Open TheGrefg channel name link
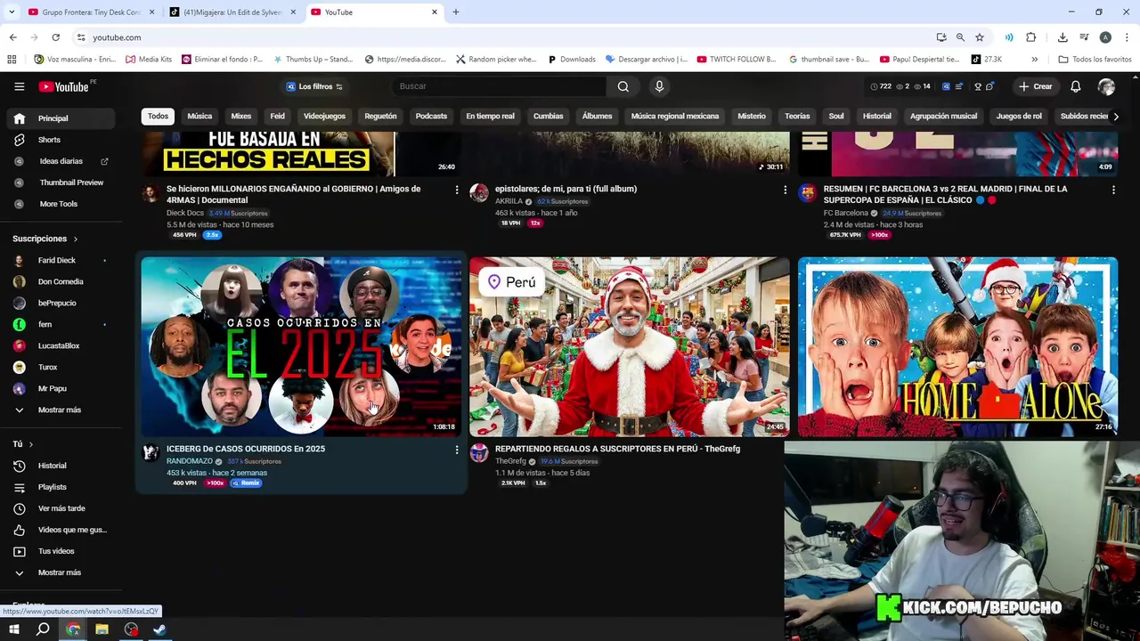 coord(510,461)
